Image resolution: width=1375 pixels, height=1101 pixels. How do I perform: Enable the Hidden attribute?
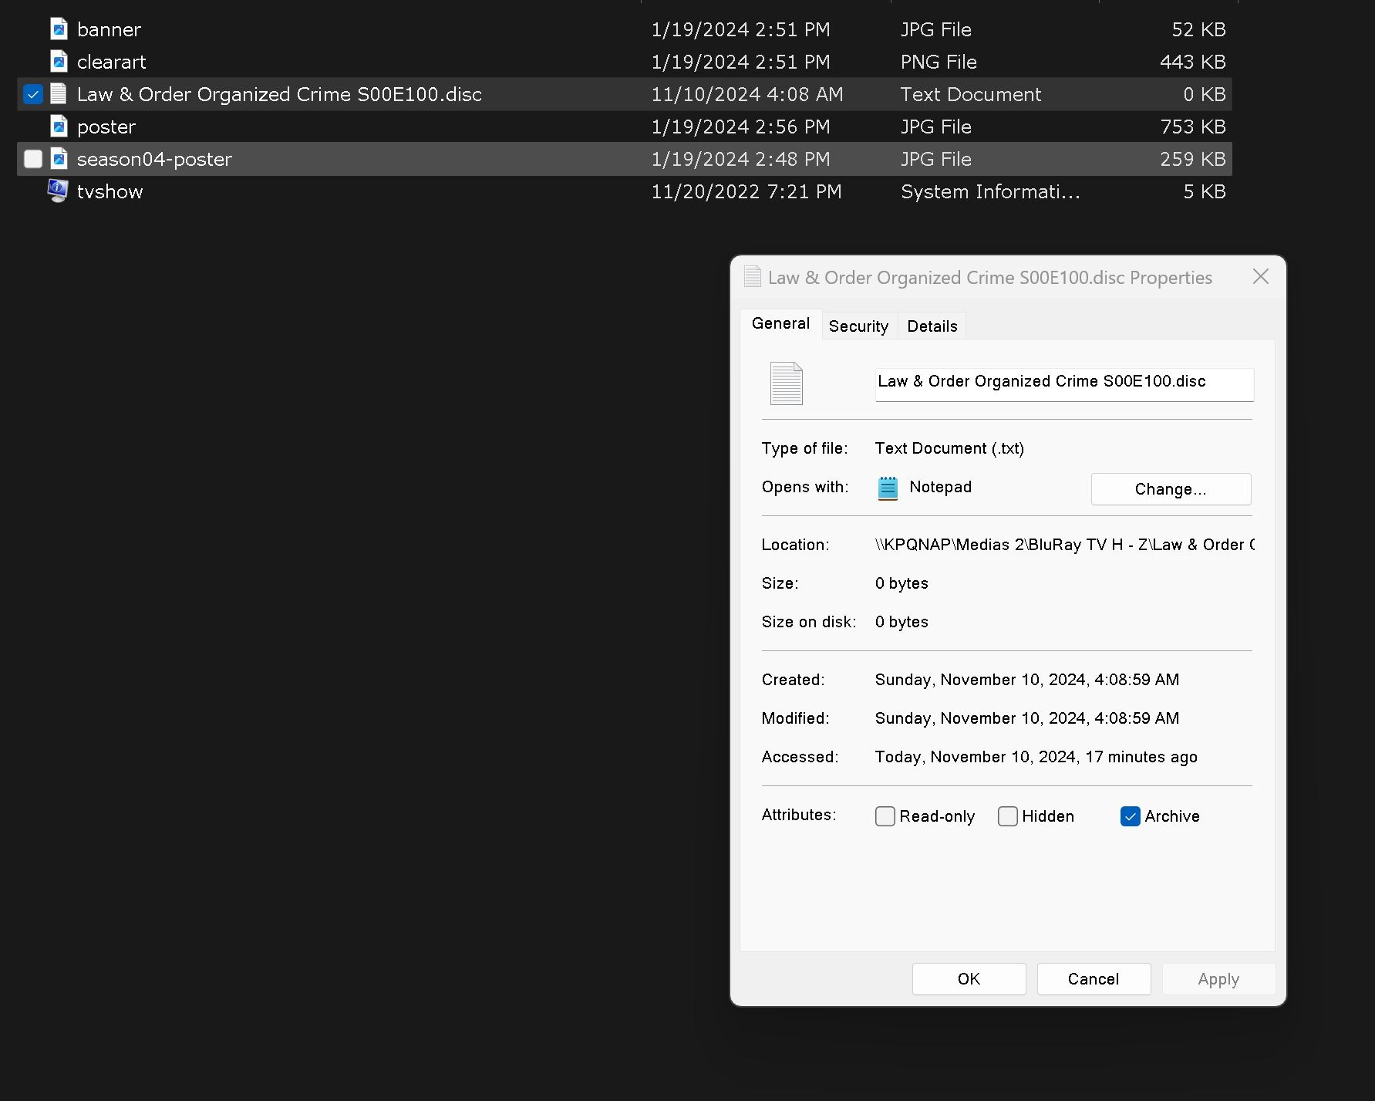coord(1007,816)
